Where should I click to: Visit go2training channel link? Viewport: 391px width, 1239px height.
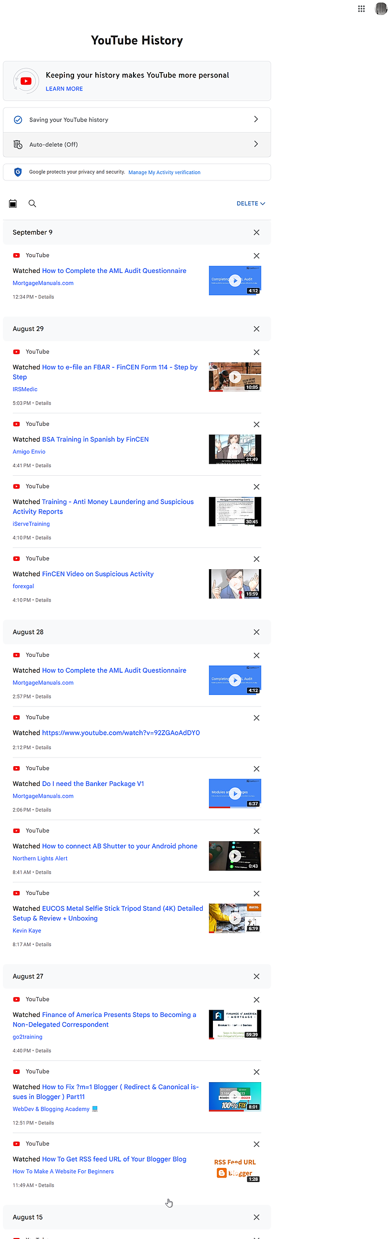point(28,1037)
